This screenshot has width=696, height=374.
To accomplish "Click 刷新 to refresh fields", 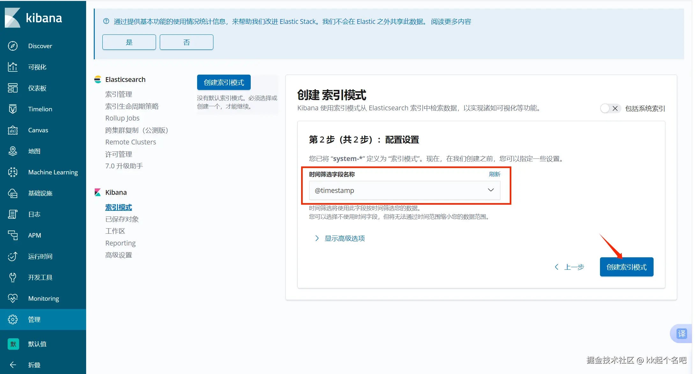I will click(x=494, y=174).
